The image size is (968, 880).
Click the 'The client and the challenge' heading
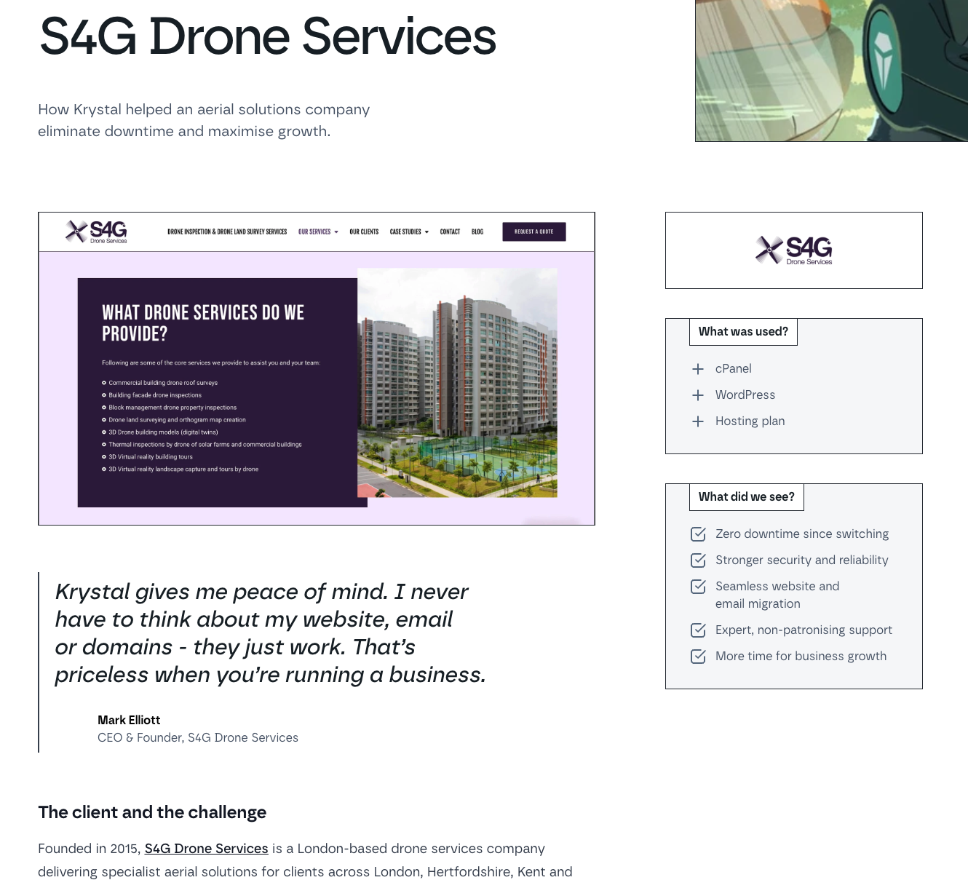[152, 812]
